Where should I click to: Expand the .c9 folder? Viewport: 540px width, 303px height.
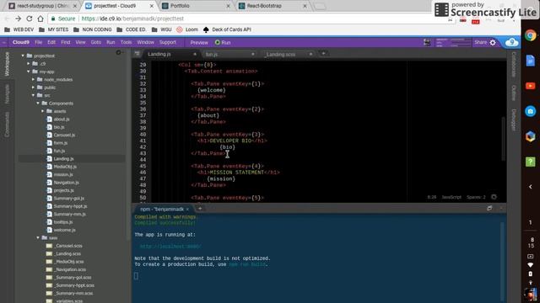tap(29, 64)
